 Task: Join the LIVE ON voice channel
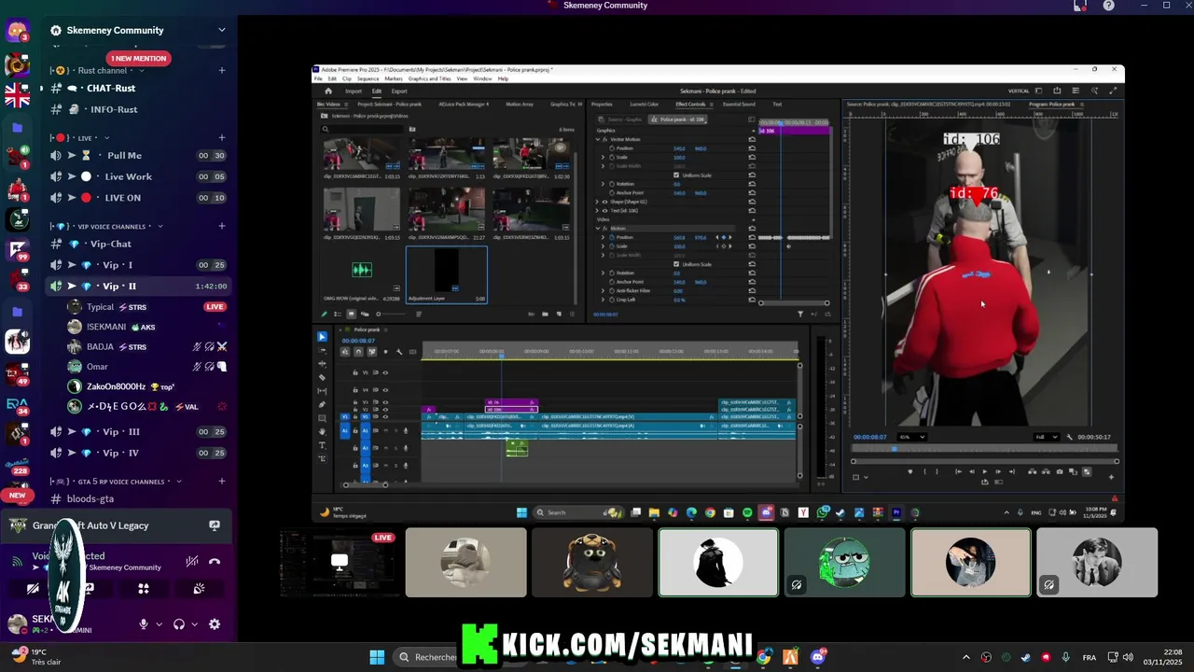tap(140, 198)
